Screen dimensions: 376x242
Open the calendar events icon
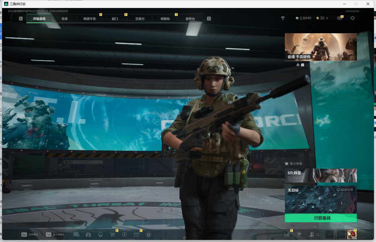tap(136, 235)
